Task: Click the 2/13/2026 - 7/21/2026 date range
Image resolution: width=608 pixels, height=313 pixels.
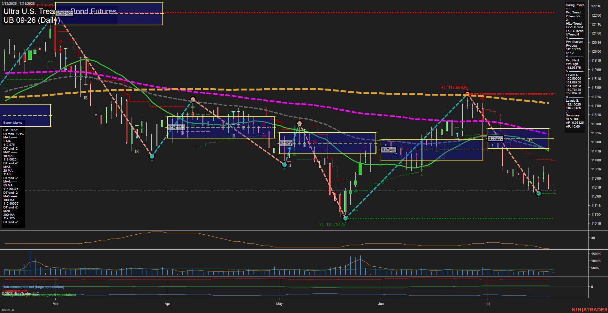Action: point(18,4)
